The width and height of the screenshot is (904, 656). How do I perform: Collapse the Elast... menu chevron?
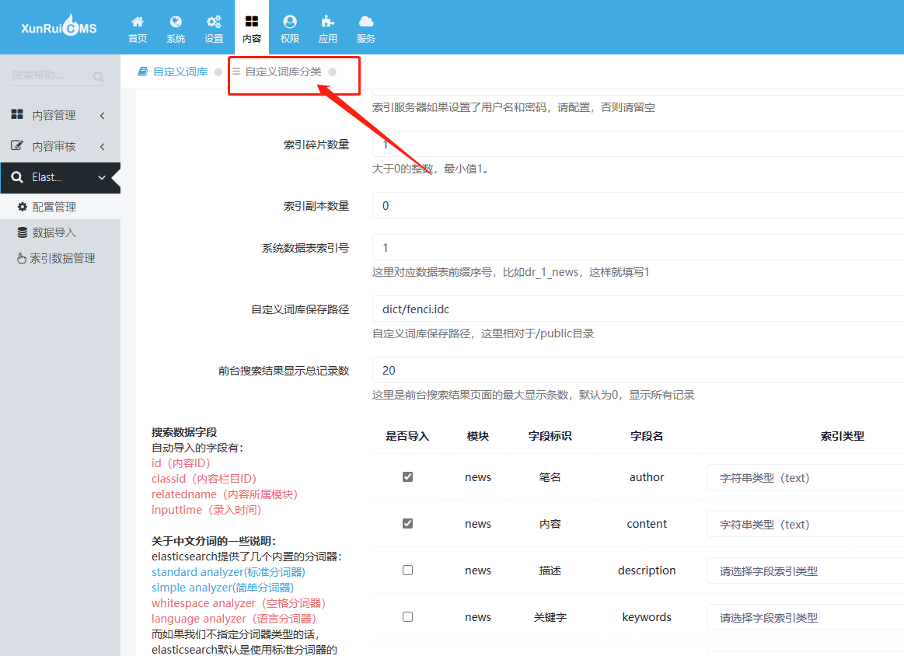tap(102, 177)
